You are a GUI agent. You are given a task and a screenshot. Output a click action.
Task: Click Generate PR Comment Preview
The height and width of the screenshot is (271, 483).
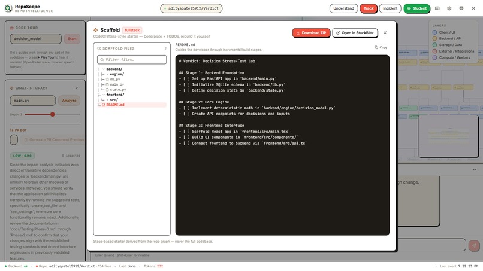coord(53,139)
